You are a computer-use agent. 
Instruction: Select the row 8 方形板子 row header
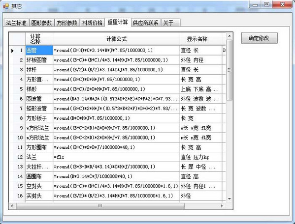tap(17, 118)
